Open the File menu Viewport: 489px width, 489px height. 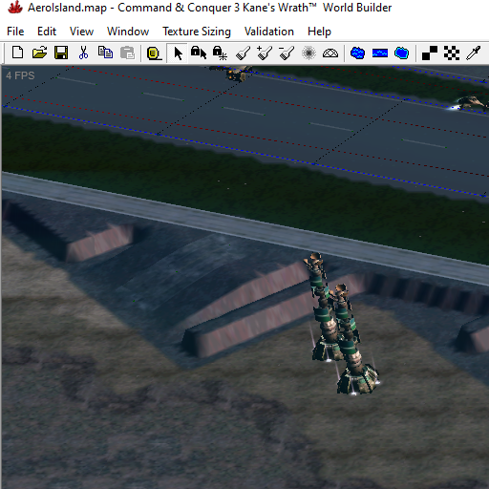15,32
